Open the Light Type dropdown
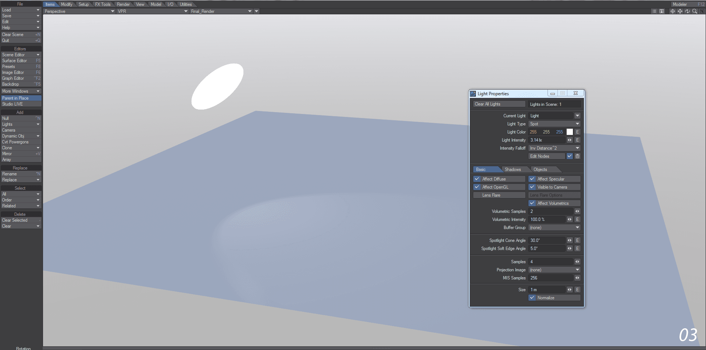706x350 pixels. [x=554, y=124]
